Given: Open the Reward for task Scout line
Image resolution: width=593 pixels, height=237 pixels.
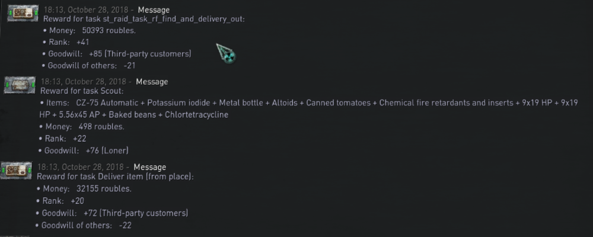Looking at the screenshot, I should 82,91.
